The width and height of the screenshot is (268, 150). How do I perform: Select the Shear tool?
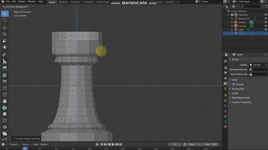click(x=5, y=134)
